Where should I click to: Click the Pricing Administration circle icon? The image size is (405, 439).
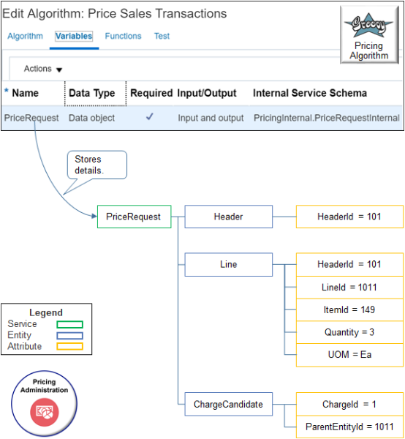pos(44,403)
